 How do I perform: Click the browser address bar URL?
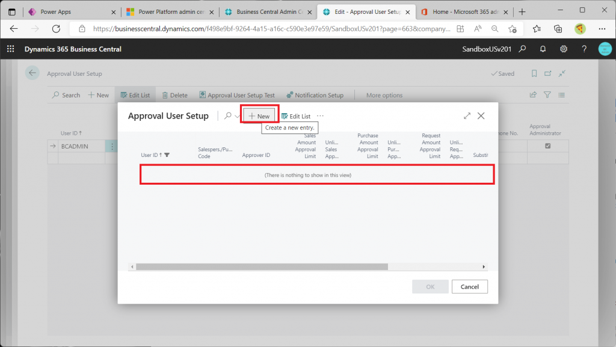271,29
